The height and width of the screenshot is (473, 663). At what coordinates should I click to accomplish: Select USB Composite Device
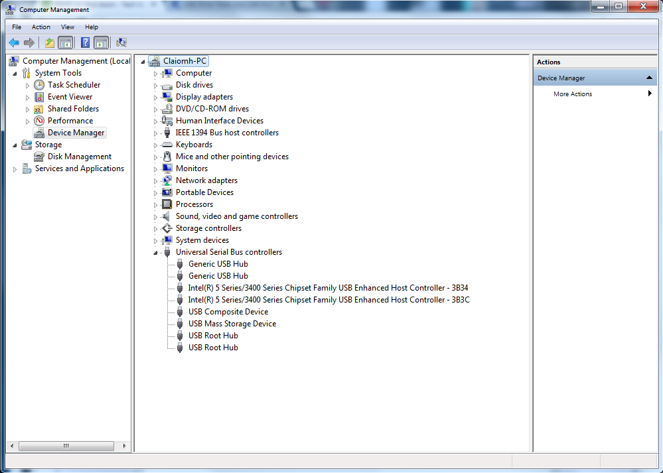tap(228, 312)
